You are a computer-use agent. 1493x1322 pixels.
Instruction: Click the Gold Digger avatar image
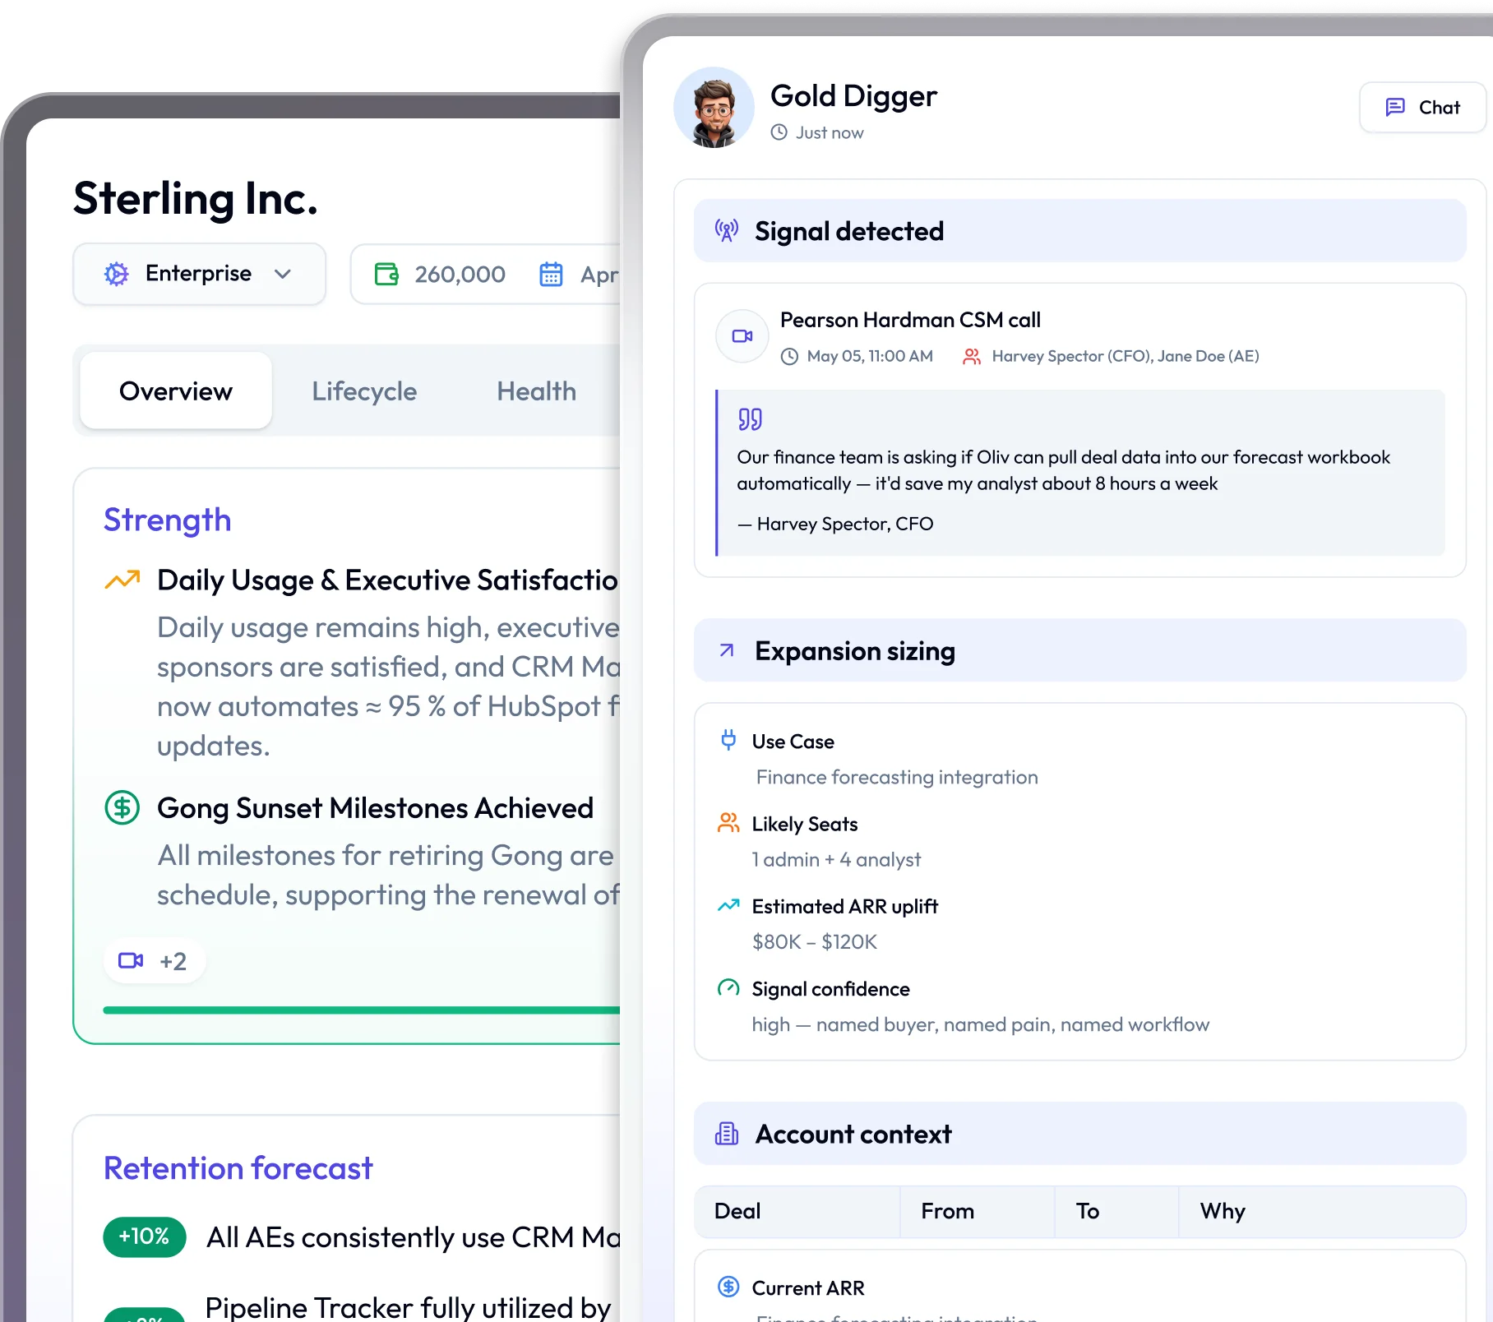pos(714,107)
